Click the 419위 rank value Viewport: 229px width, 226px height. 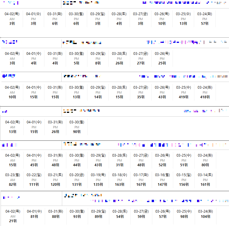183,97
